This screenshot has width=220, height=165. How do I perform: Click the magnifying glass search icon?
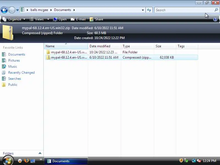216,10
